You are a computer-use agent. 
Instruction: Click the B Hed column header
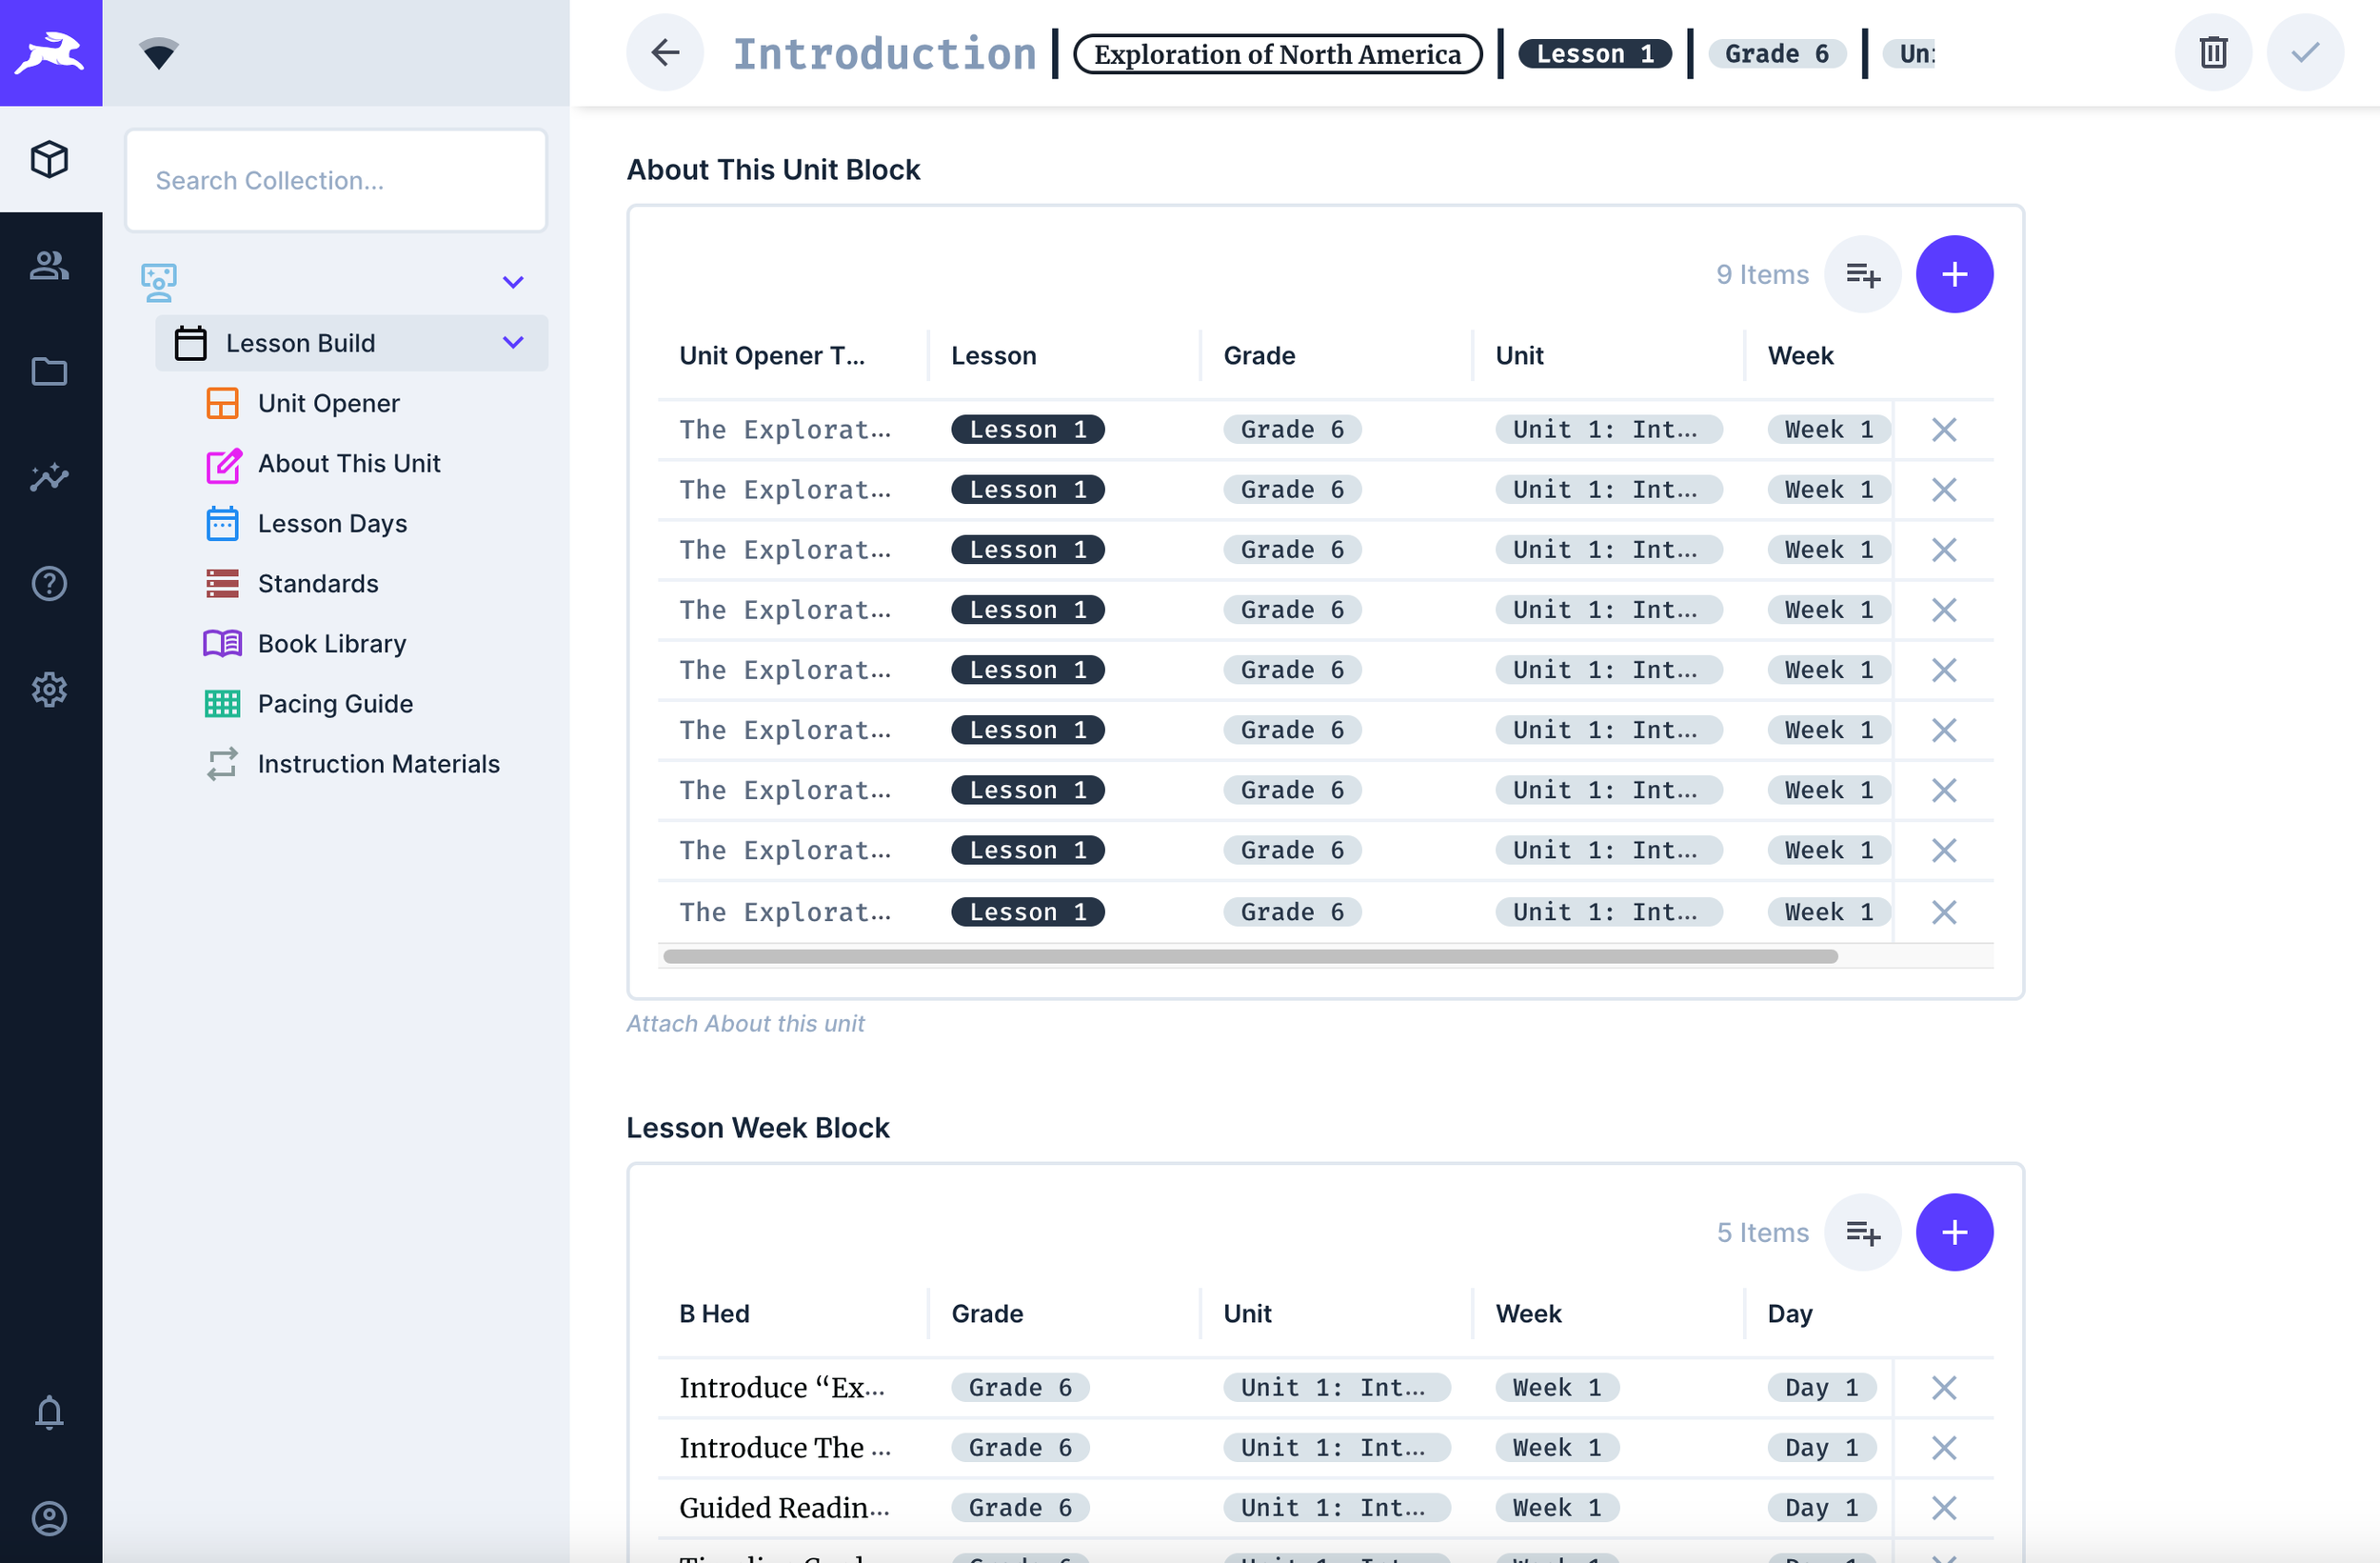coord(714,1313)
